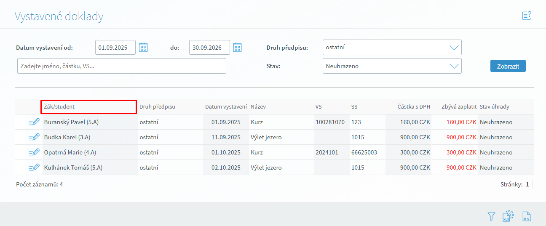Open calendar picker for end date 30.09.2026

238,47
